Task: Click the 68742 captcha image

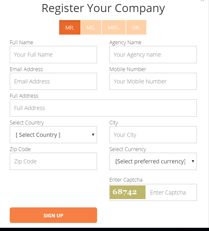Action: pyautogui.click(x=127, y=192)
